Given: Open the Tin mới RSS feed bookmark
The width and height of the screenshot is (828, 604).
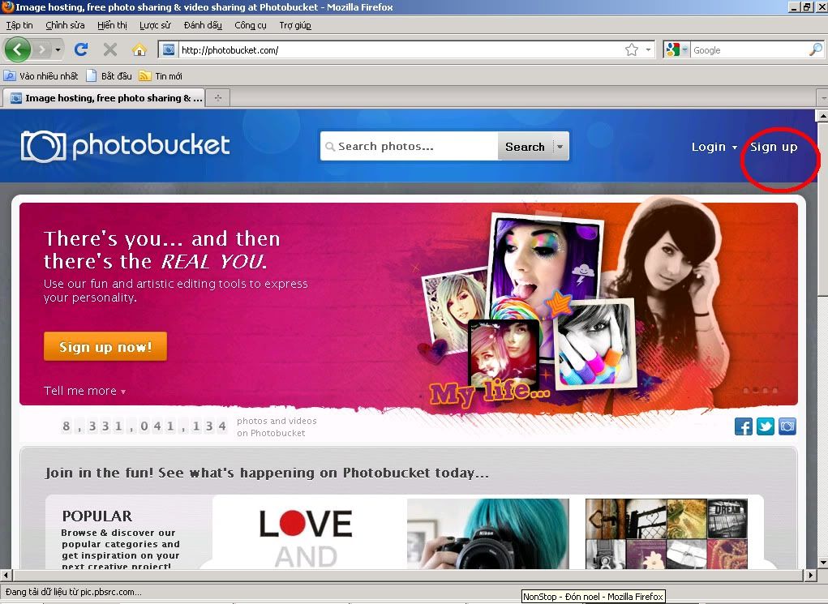Looking at the screenshot, I should click(161, 76).
